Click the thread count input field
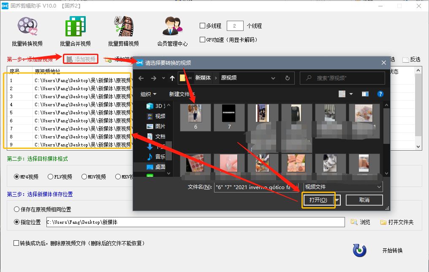The width and height of the screenshot is (429, 272). pyautogui.click(x=235, y=26)
